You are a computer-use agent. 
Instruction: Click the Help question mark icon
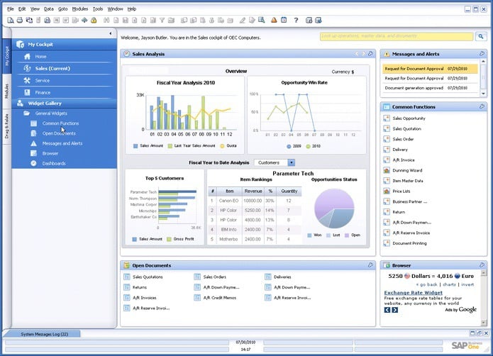(x=296, y=20)
